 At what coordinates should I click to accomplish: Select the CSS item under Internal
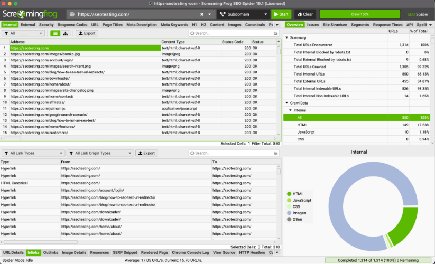click(x=356, y=139)
